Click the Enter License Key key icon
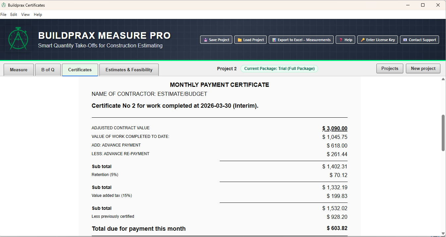446x237 pixels. [x=362, y=40]
